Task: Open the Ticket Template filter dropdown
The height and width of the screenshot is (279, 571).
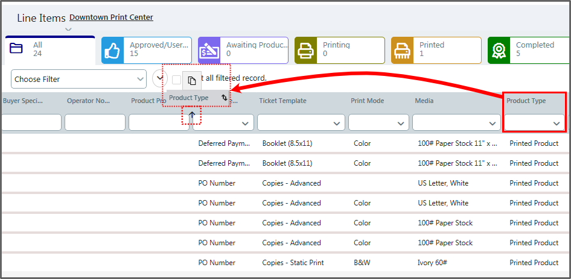Action: point(300,123)
